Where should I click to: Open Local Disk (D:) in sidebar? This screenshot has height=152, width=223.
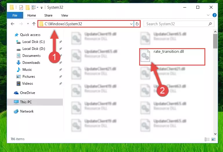coord(34,49)
